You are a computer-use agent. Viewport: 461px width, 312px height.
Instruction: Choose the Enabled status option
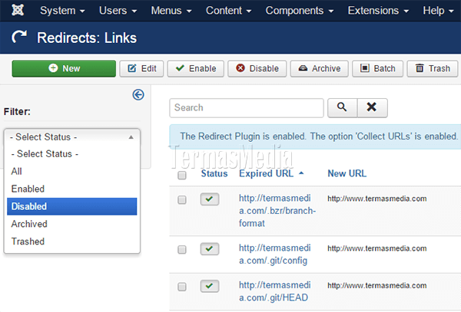coord(71,189)
